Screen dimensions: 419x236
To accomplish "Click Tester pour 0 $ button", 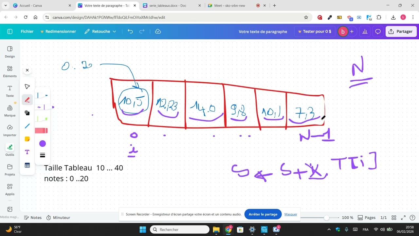I will [315, 31].
